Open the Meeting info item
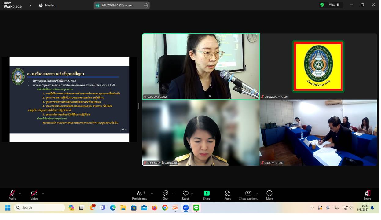The height and width of the screenshot is (220, 381). point(47,5)
